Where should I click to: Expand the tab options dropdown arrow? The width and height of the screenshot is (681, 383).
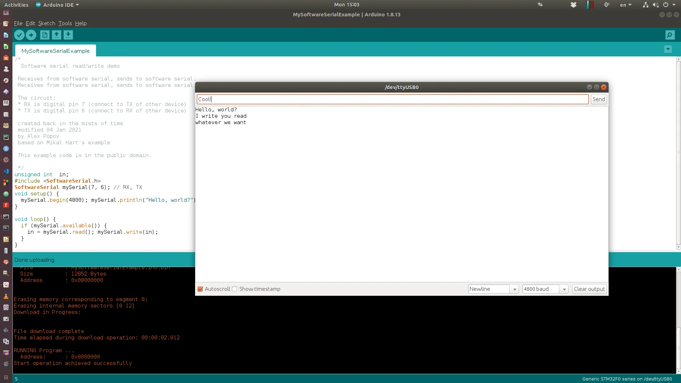pyautogui.click(x=668, y=49)
